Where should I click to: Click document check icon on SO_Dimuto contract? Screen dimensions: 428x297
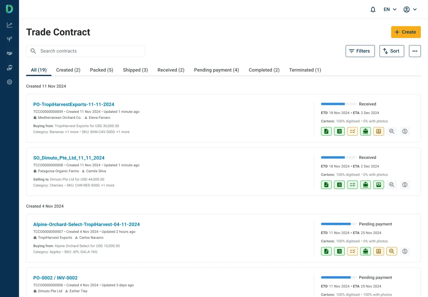(326, 185)
